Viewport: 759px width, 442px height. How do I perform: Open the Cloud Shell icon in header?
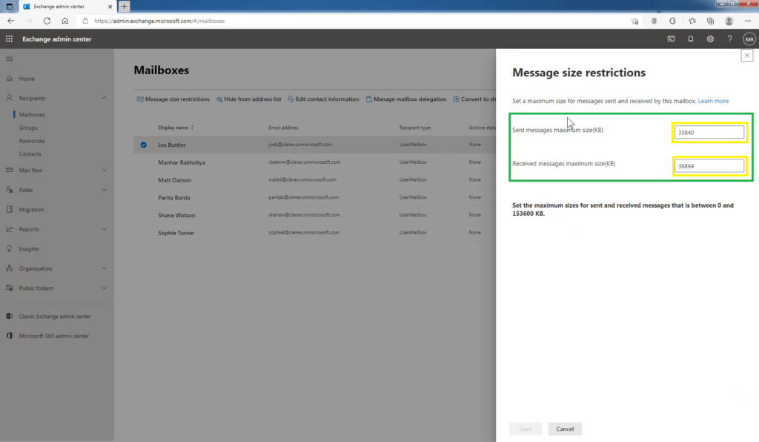point(671,39)
